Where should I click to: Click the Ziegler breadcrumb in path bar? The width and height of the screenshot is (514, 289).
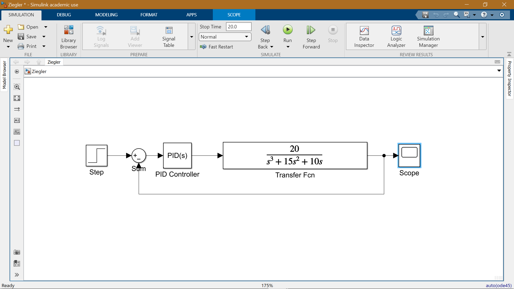pyautogui.click(x=39, y=71)
